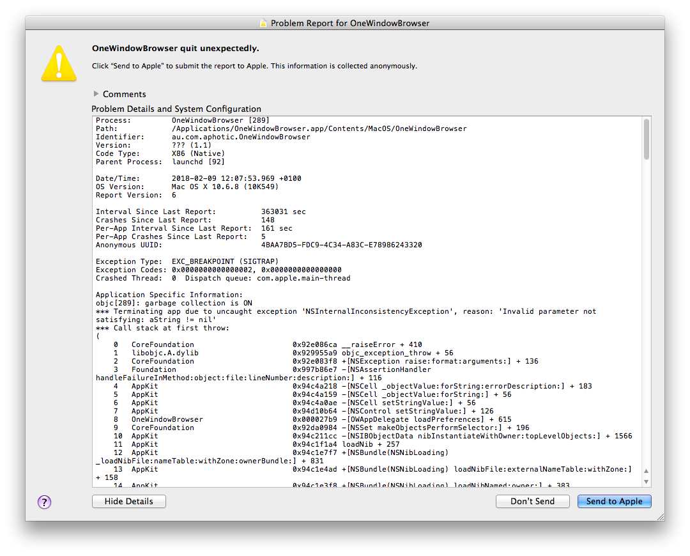Click the Anonymous UUID value
690x556 pixels.
341,245
